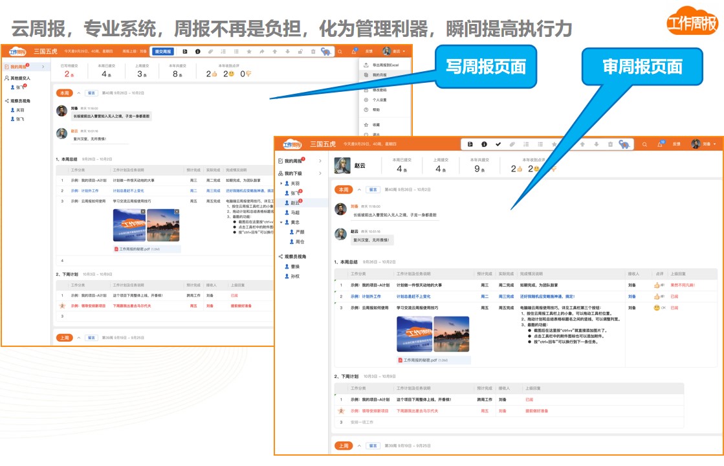Click attachment paperclip in review-page toolbar
The width and height of the screenshot is (724, 466).
click(512, 144)
